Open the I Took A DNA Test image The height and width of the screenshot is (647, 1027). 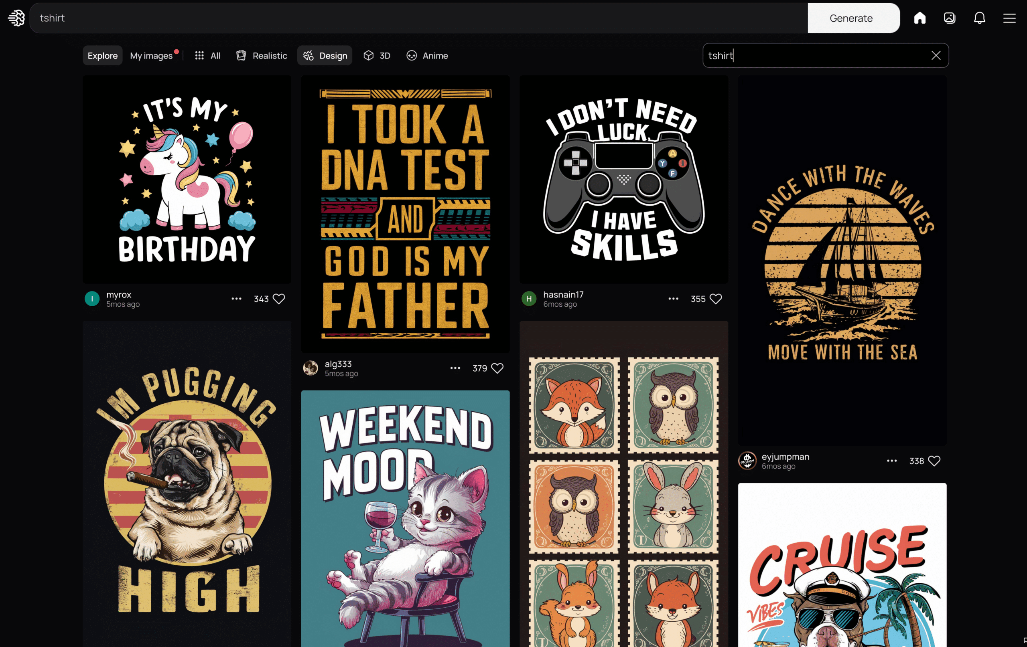click(x=405, y=214)
